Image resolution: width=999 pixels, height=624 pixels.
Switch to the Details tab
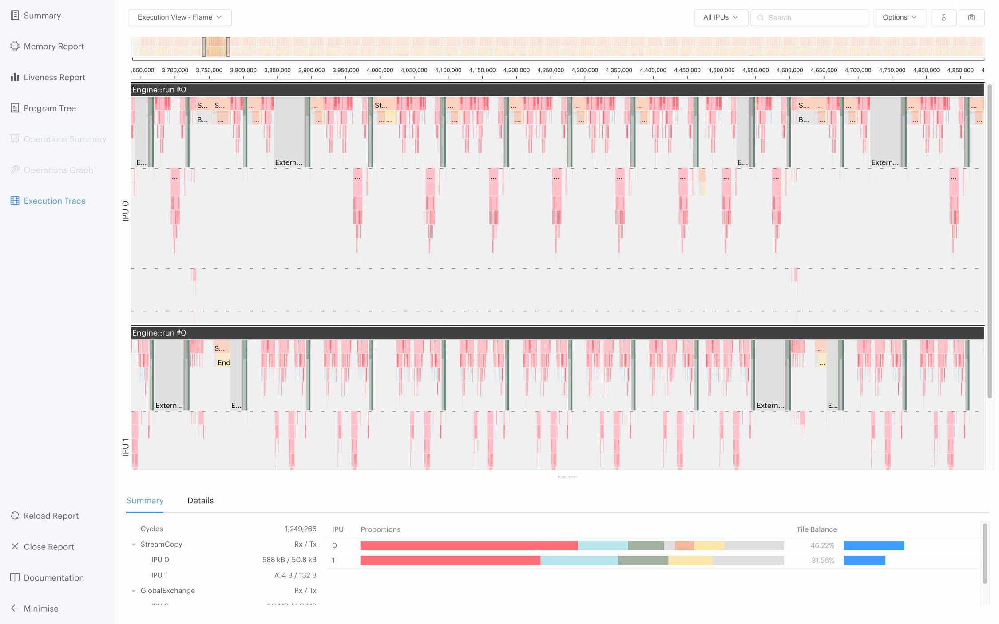201,500
